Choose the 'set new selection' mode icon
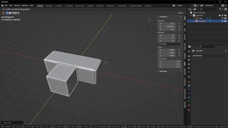The image size is (228, 128). tap(7, 13)
